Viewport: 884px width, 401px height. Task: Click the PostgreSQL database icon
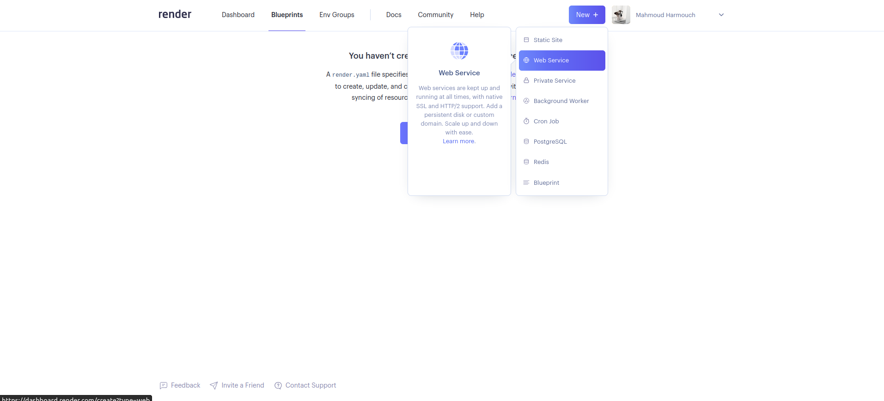tap(526, 141)
